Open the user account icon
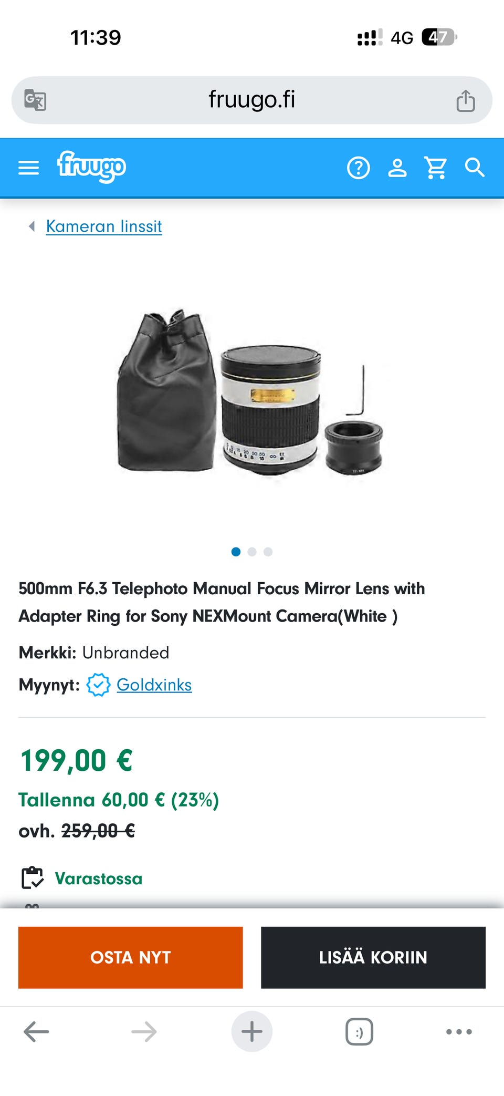Screen dimensions: 504x1096 397,168
